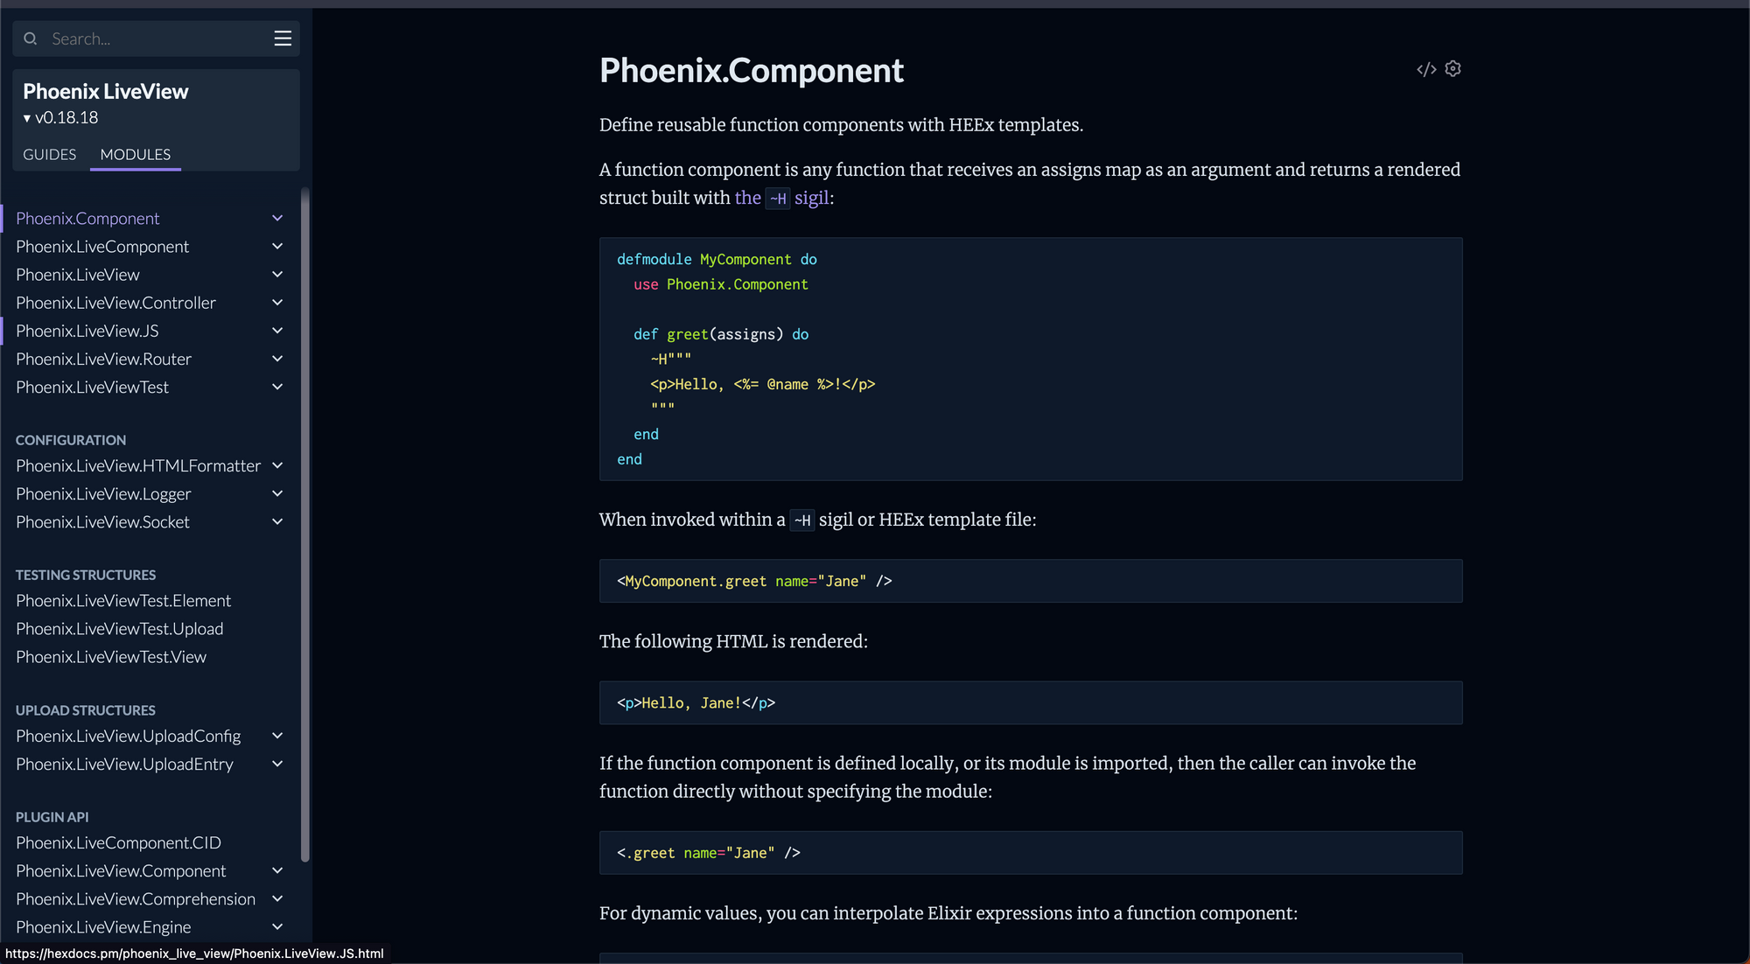Open Phoenix.LiveComponent.CID entry
The width and height of the screenshot is (1750, 964).
118,842
